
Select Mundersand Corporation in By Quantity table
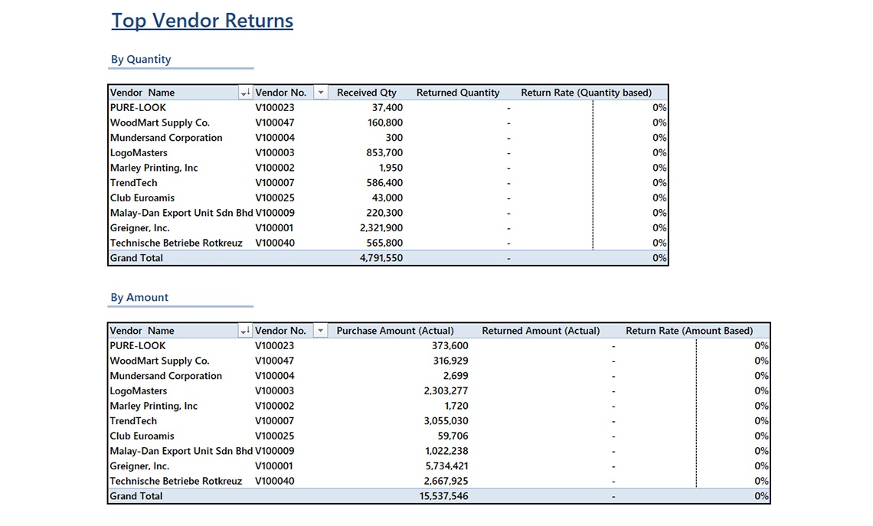coord(166,138)
